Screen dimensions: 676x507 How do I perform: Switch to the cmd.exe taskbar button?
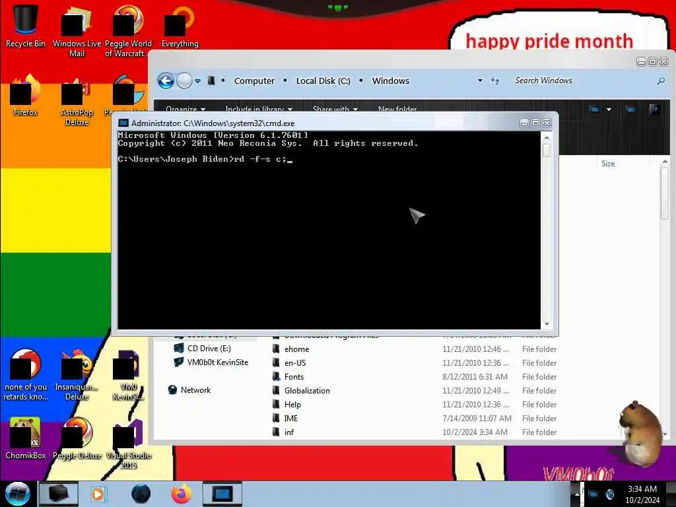click(222, 494)
